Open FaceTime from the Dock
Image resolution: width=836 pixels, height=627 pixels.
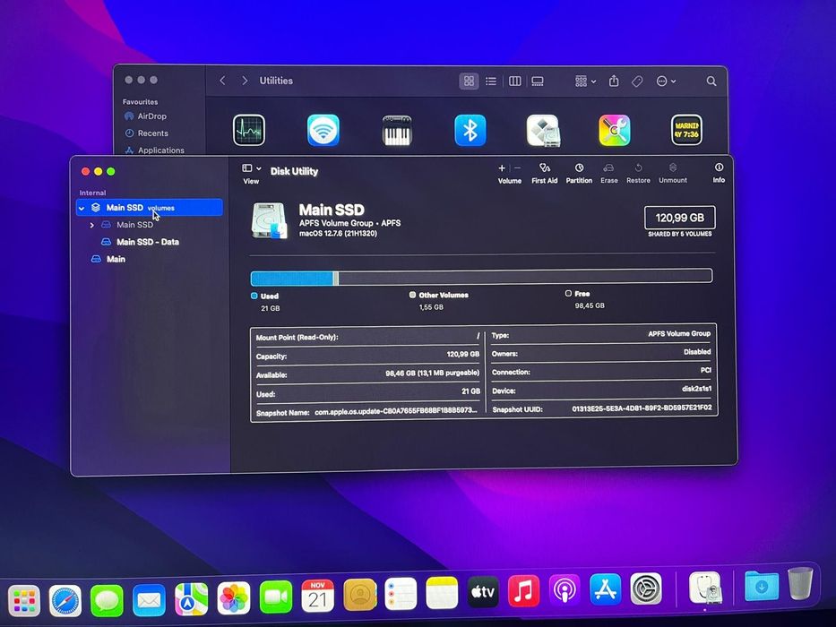pyautogui.click(x=276, y=597)
